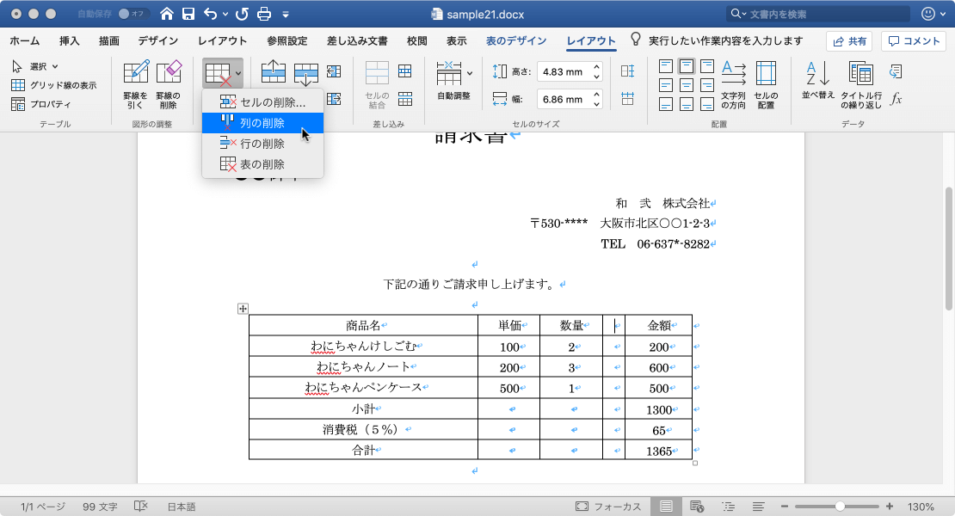955x516 pixels.
Task: Switch to Print Layout view in status bar
Action: click(x=666, y=507)
